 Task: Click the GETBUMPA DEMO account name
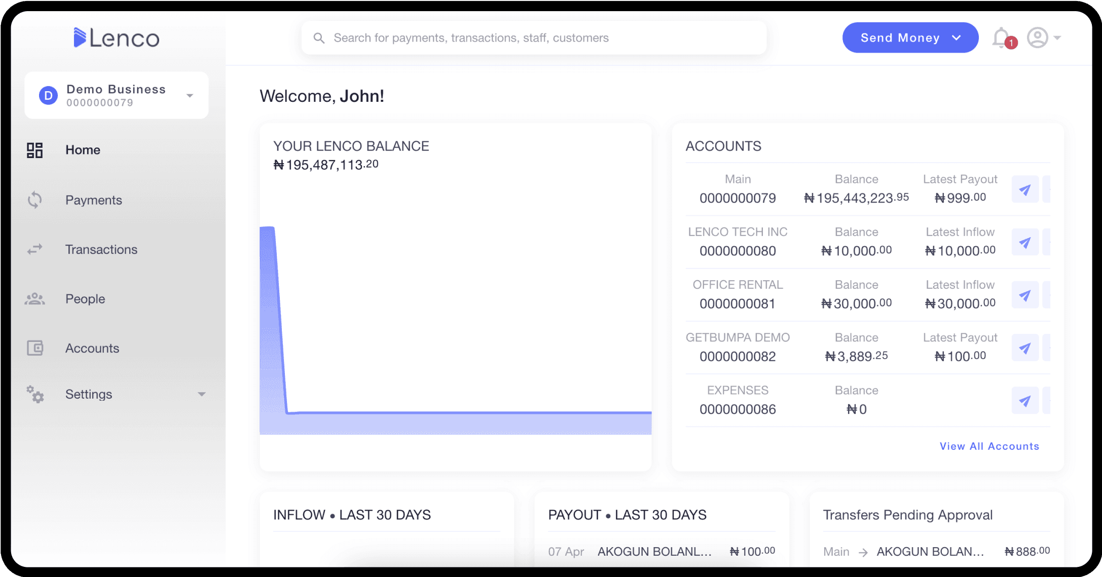coord(738,337)
